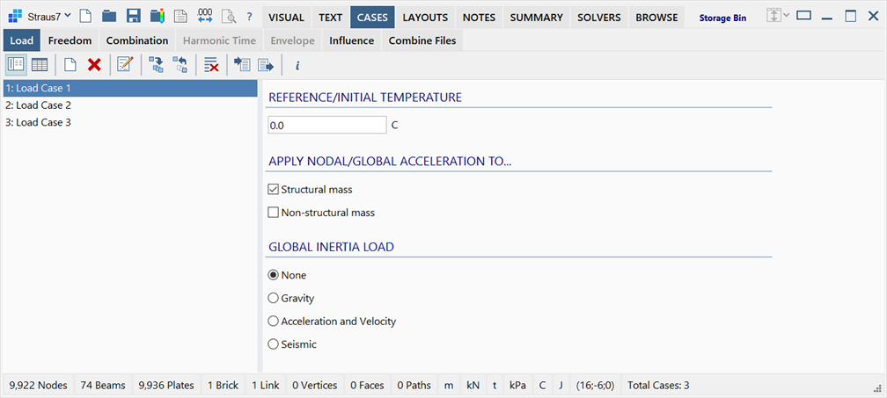Delete the case with the red X icon
The image size is (887, 398).
pos(94,66)
